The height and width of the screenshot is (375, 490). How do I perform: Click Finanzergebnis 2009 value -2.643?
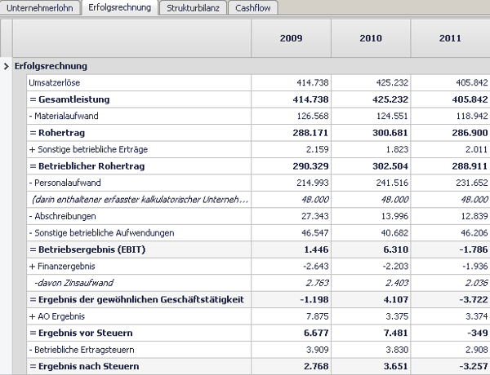pyautogui.click(x=315, y=266)
